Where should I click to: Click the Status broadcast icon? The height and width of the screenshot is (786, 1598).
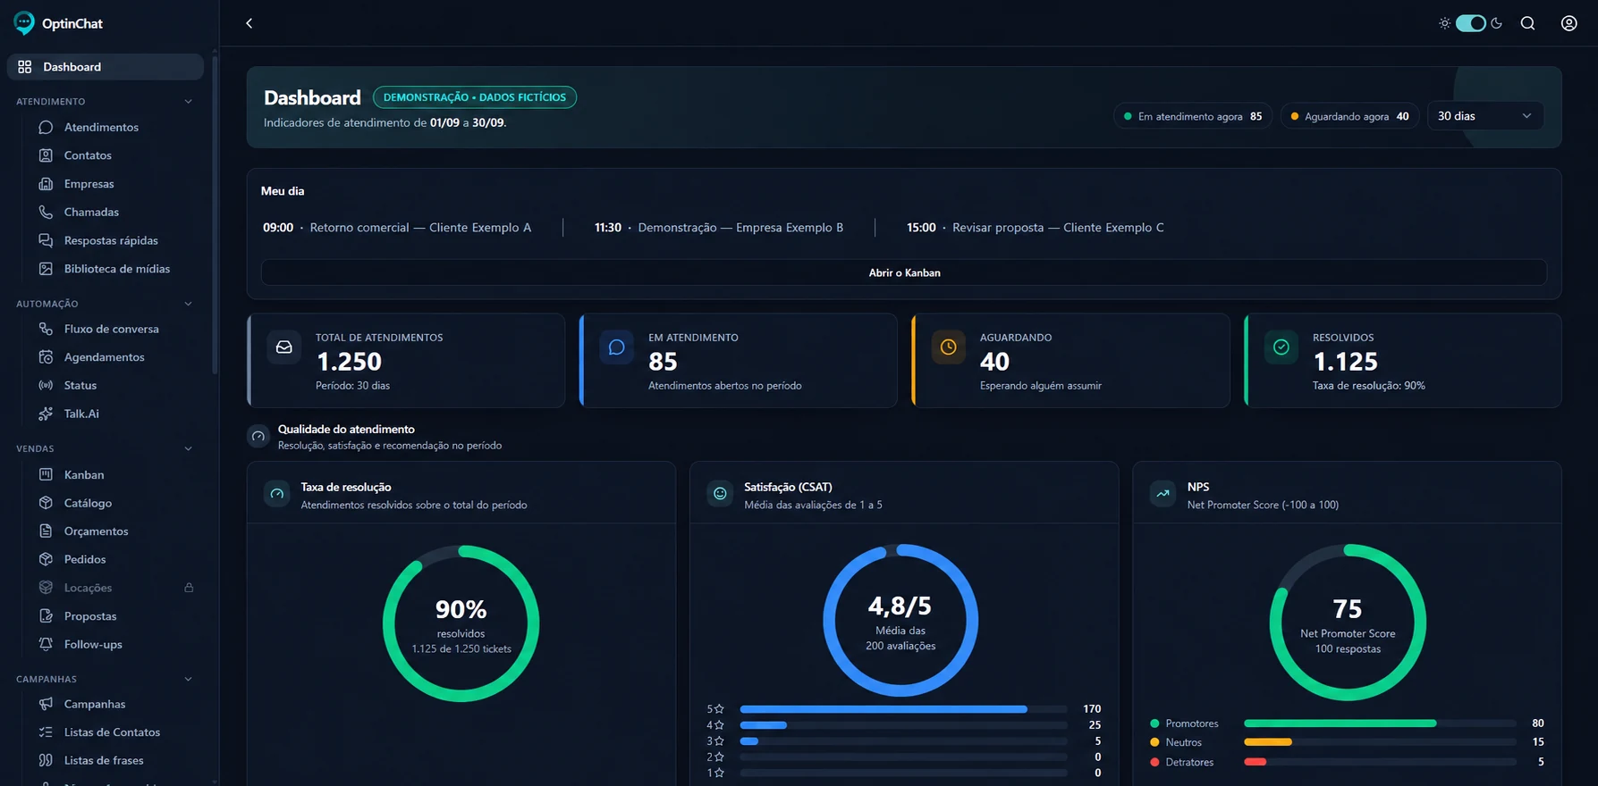click(46, 385)
